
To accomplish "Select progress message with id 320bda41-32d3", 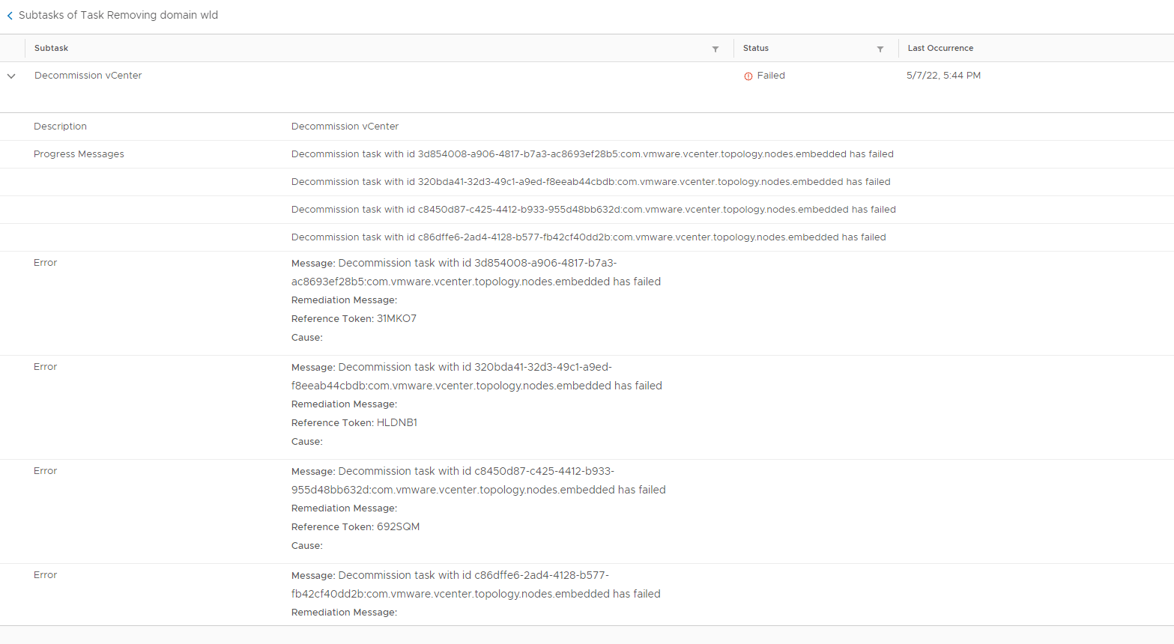I will click(591, 182).
